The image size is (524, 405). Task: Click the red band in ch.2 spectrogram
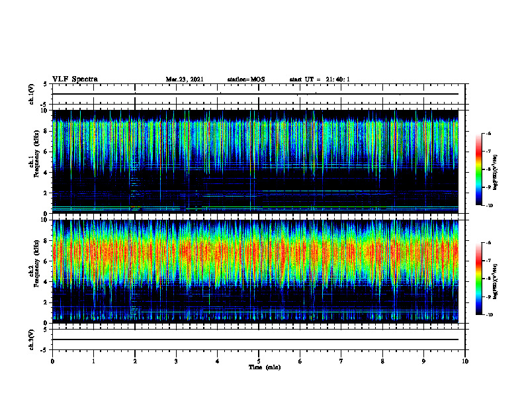[255, 252]
